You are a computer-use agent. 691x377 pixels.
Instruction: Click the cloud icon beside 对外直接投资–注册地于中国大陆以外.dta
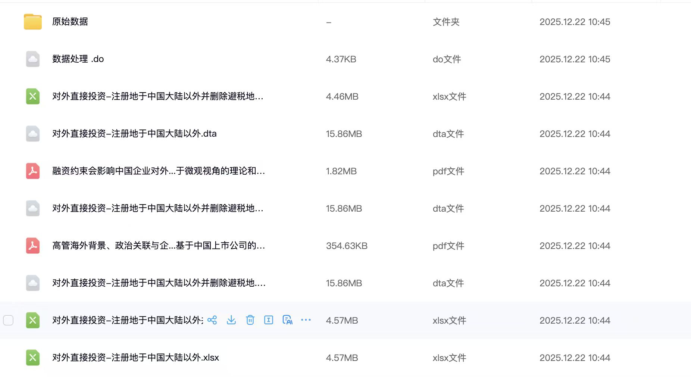[x=33, y=134]
